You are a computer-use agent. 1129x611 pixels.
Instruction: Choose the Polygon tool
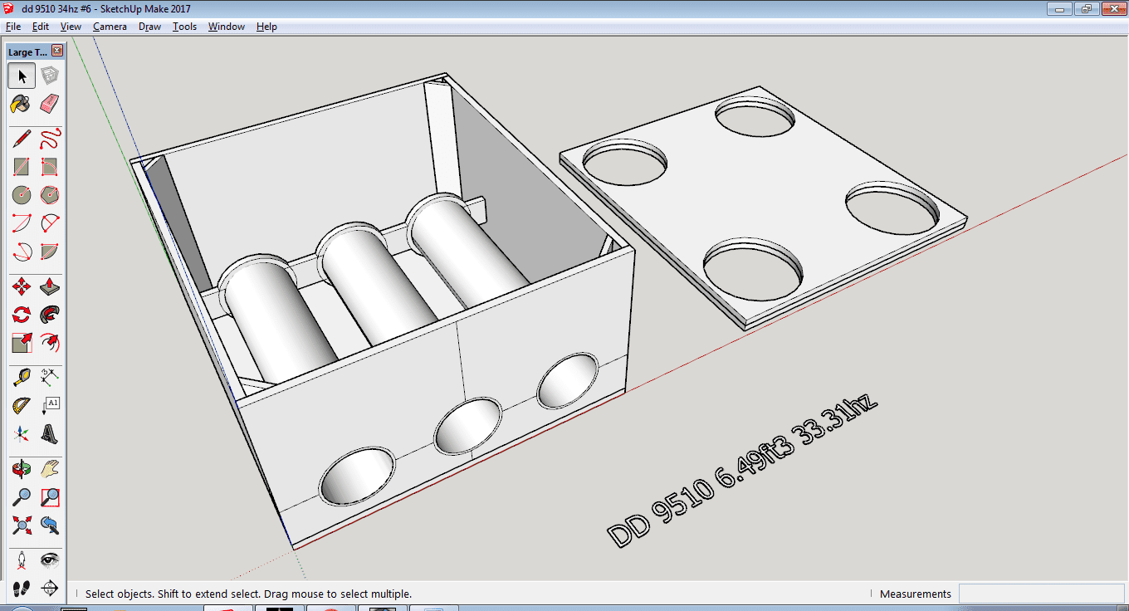(x=50, y=195)
